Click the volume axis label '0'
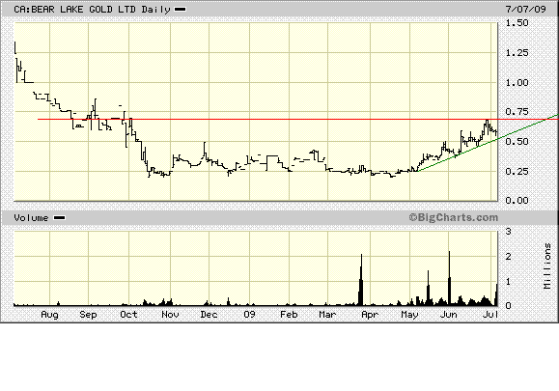 pos(509,306)
